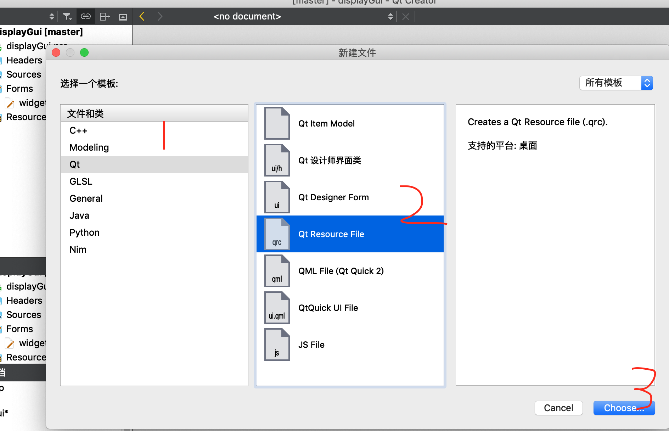Click the 所有模板 stepper arrows
This screenshot has height=431, width=669.
pos(647,83)
